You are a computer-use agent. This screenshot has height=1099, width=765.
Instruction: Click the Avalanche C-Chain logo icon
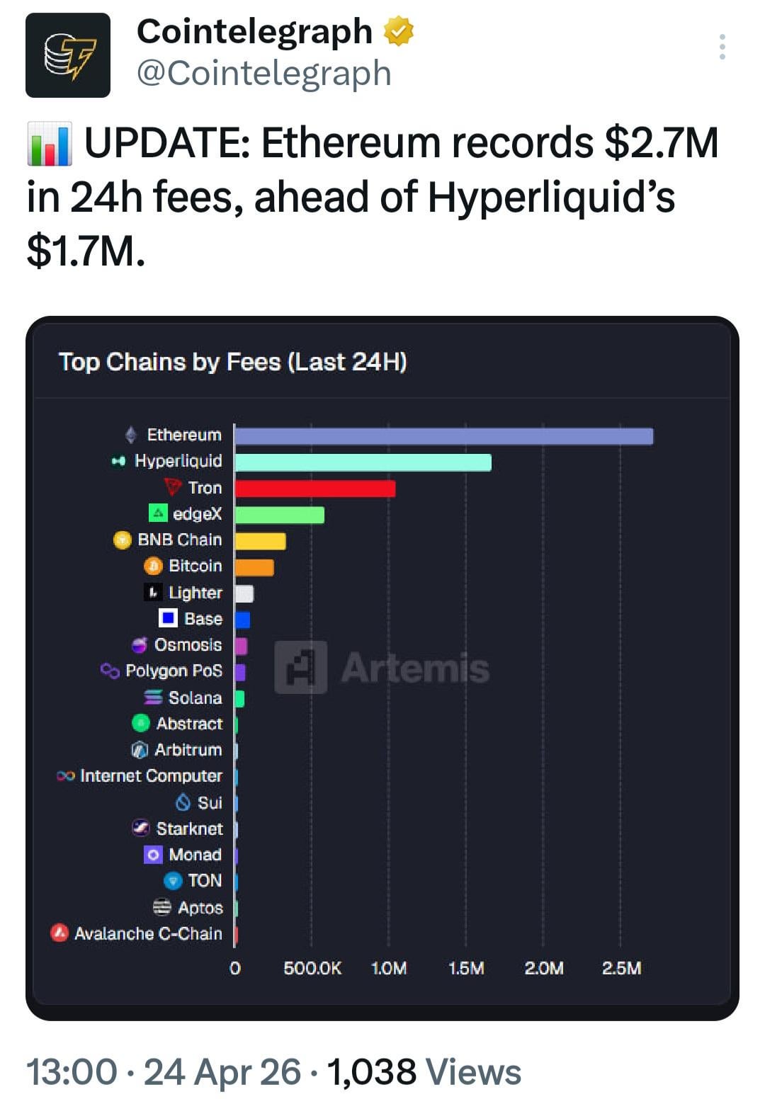coord(59,933)
